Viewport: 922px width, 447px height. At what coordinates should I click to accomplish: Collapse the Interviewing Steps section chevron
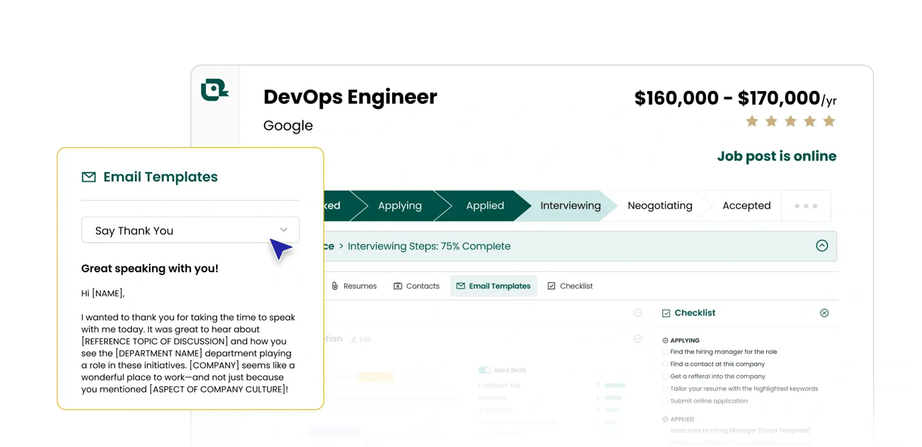click(821, 246)
